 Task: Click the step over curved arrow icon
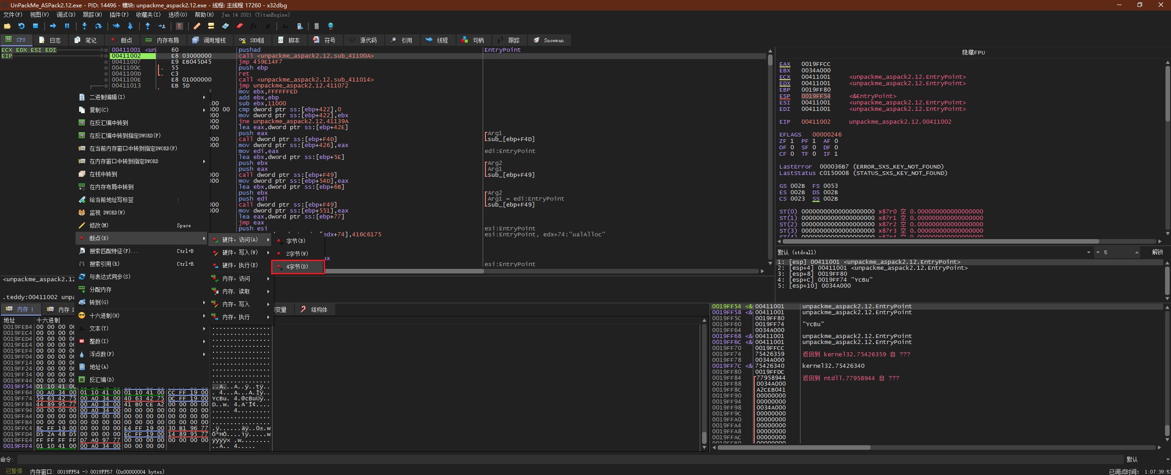pyautogui.click(x=98, y=26)
